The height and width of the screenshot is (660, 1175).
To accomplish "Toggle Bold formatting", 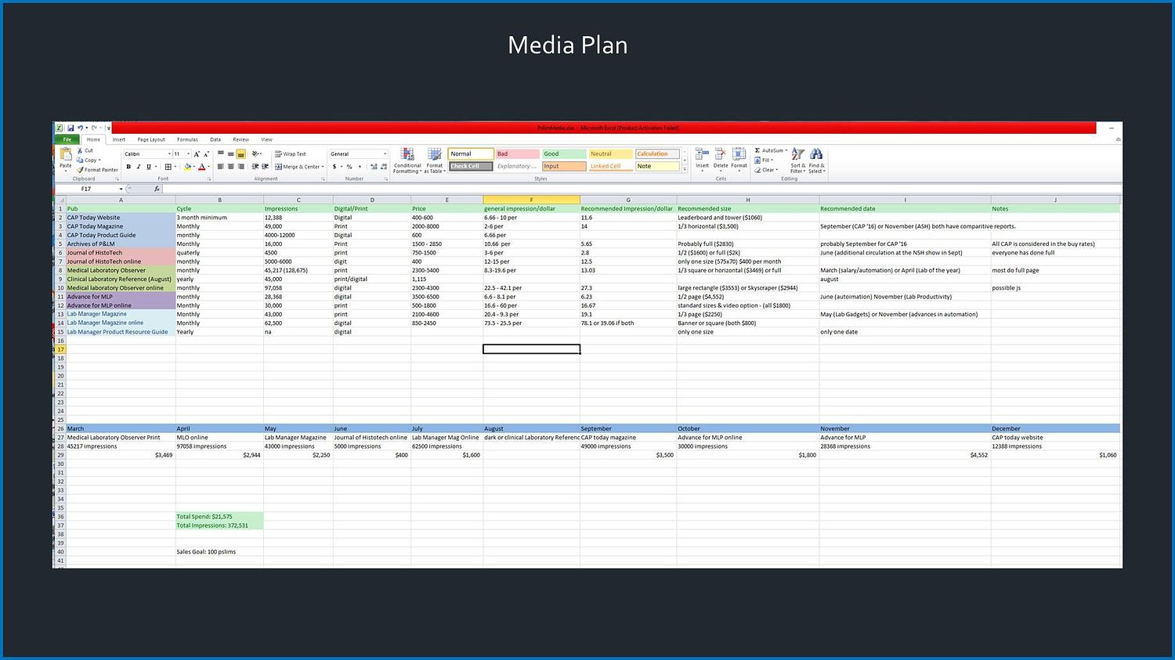I will coord(128,167).
